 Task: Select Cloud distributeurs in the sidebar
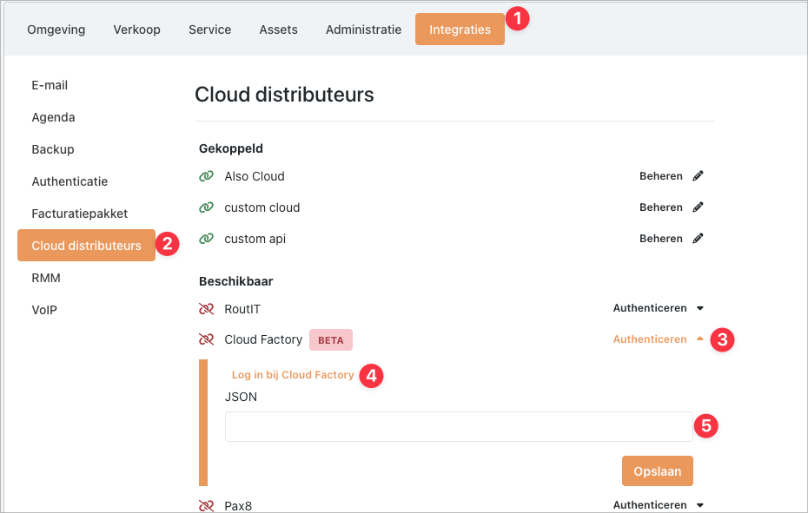tap(86, 246)
